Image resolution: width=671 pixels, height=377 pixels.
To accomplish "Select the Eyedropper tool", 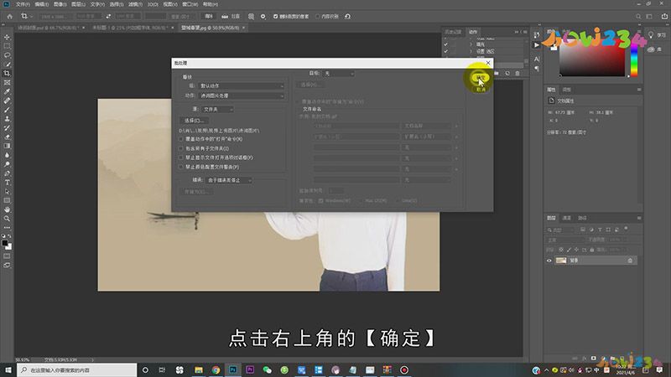I will coord(7,91).
